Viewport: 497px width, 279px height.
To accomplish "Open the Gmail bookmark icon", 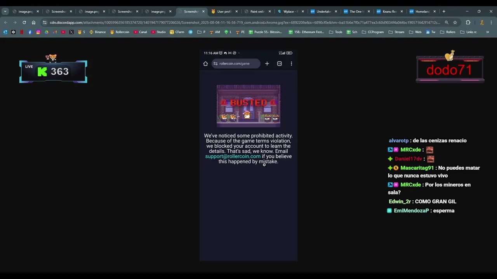I will [x=55, y=32].
